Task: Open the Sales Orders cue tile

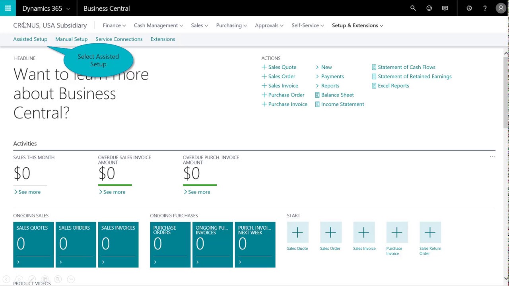Action: [x=76, y=245]
